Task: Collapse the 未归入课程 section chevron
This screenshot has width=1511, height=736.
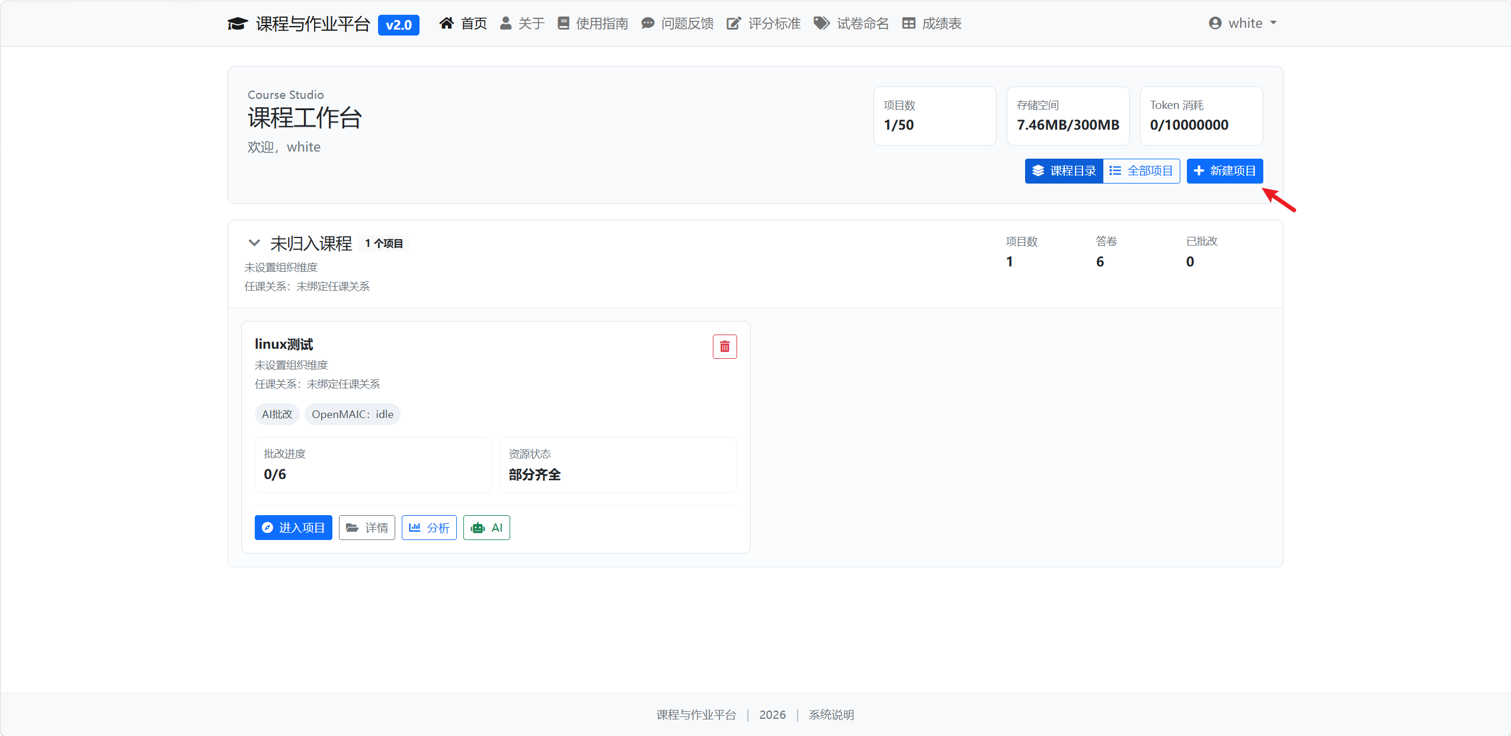Action: click(254, 243)
